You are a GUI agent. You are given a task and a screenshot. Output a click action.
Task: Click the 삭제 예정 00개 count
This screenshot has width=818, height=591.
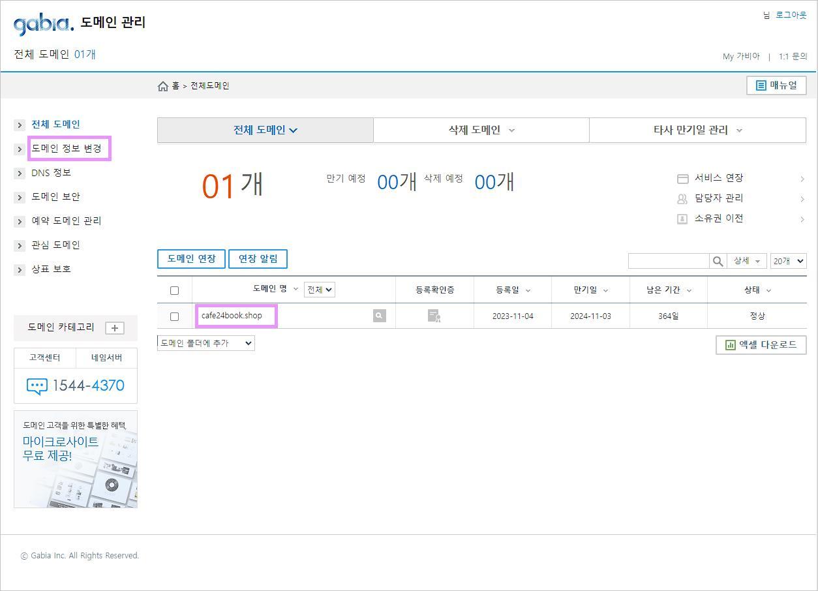[x=494, y=182]
